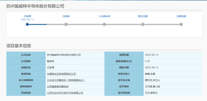Click the 公司简称 header cell
This screenshot has width=207, height=101.
[x=26, y=61]
